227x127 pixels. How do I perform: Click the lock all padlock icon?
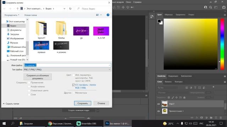[x=184, y=97]
